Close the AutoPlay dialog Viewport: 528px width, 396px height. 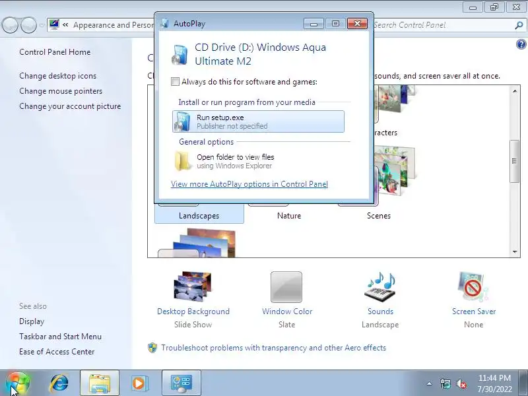(x=357, y=23)
